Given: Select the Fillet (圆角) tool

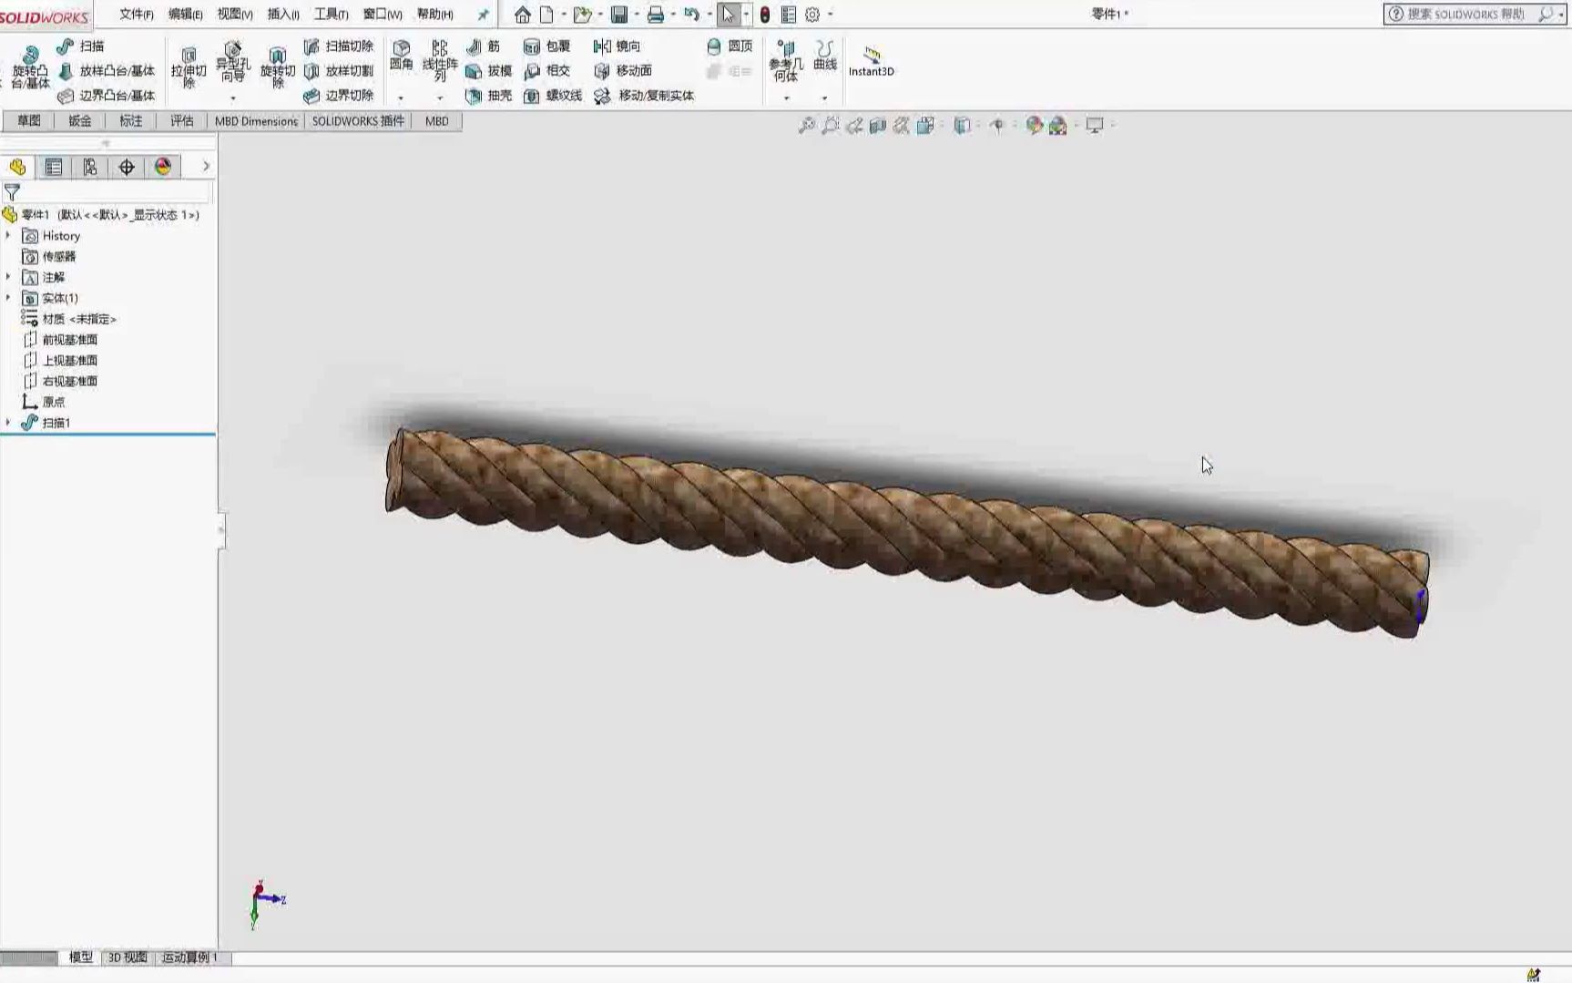Looking at the screenshot, I should pyautogui.click(x=400, y=56).
